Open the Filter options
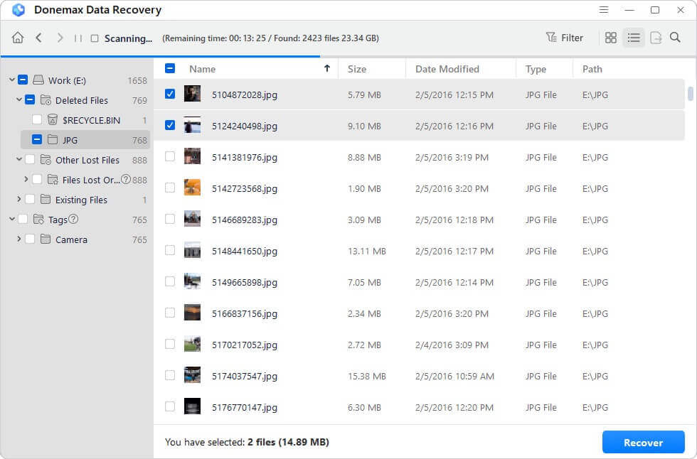Screen dimensions: 697x459 pos(564,38)
